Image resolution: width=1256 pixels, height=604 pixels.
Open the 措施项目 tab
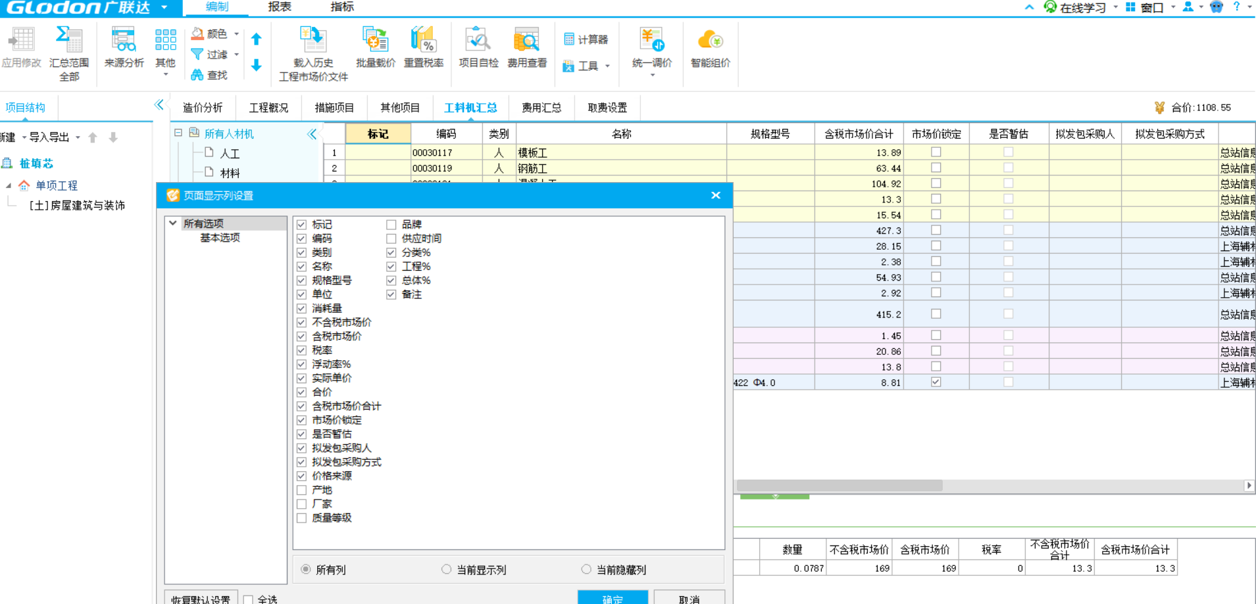[334, 108]
